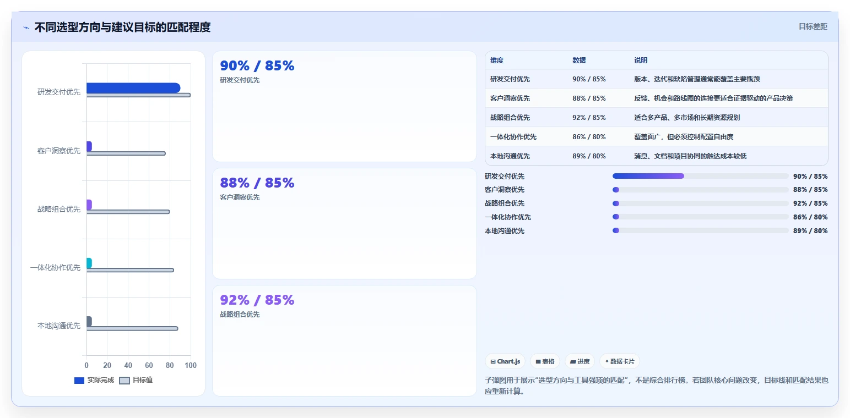Click the 88% / 85% value beside the progress bar
This screenshot has width=850, height=418.
coord(810,190)
